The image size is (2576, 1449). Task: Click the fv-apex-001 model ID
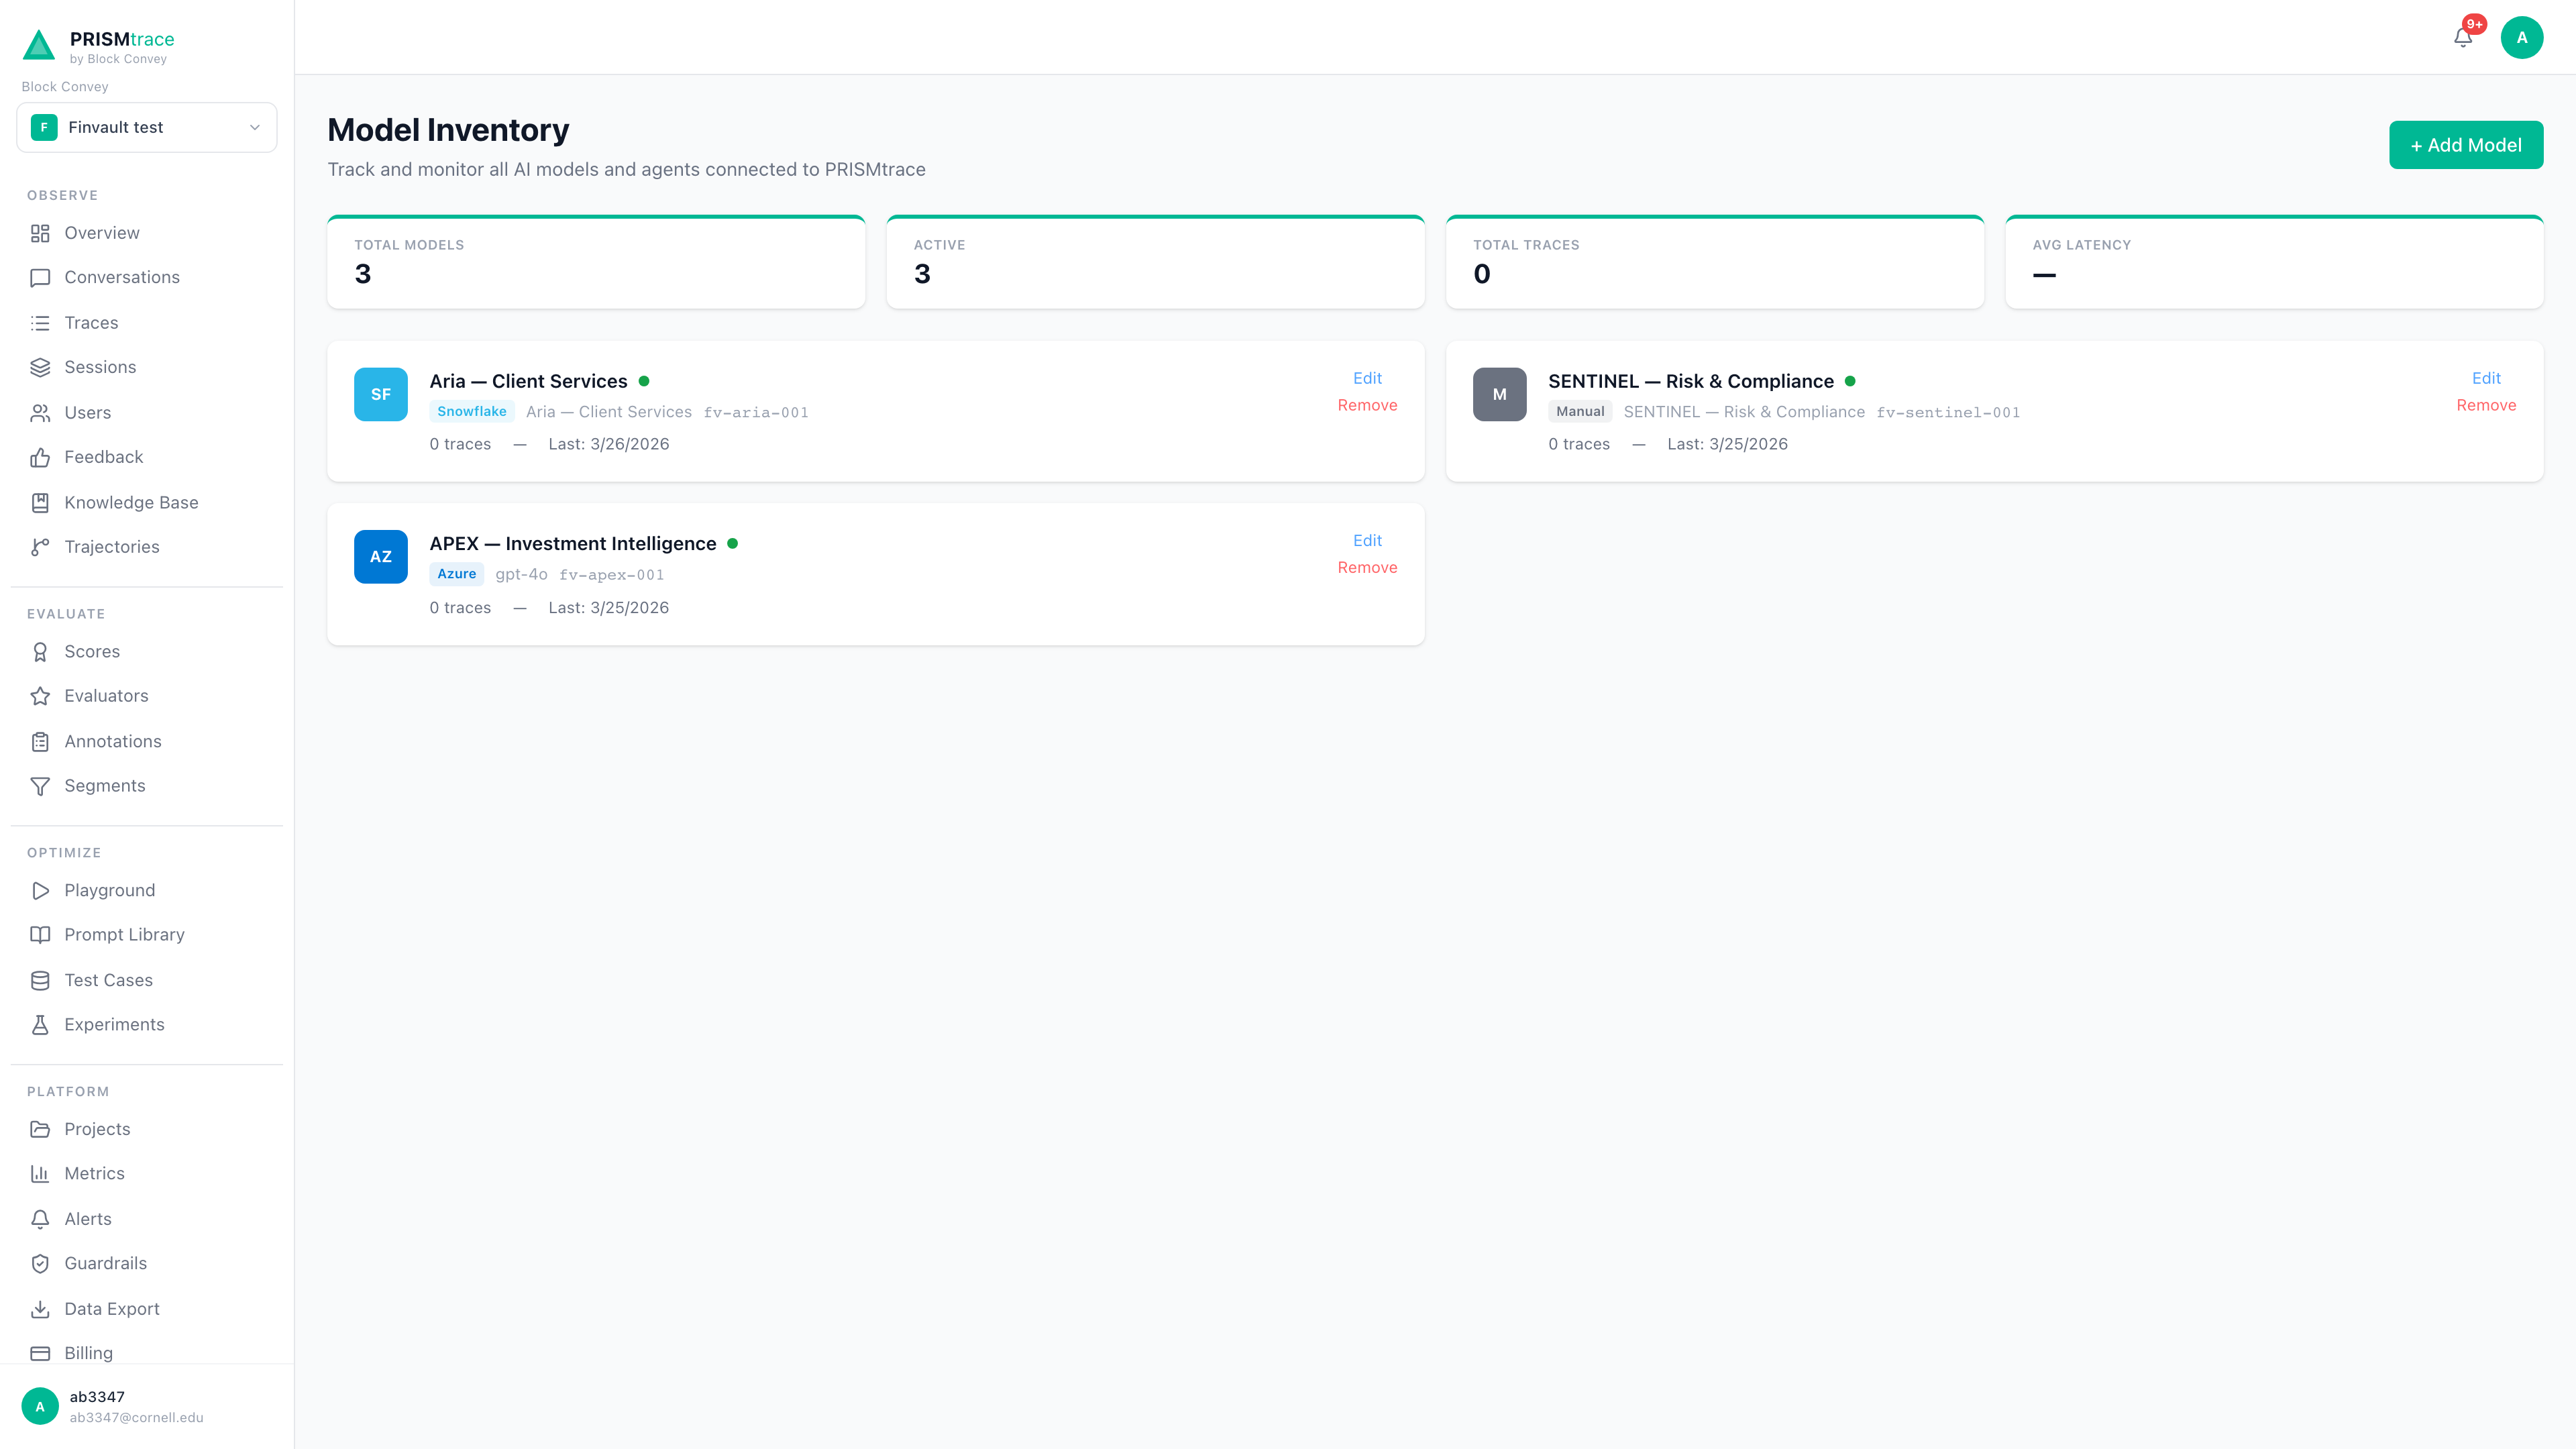tap(611, 575)
